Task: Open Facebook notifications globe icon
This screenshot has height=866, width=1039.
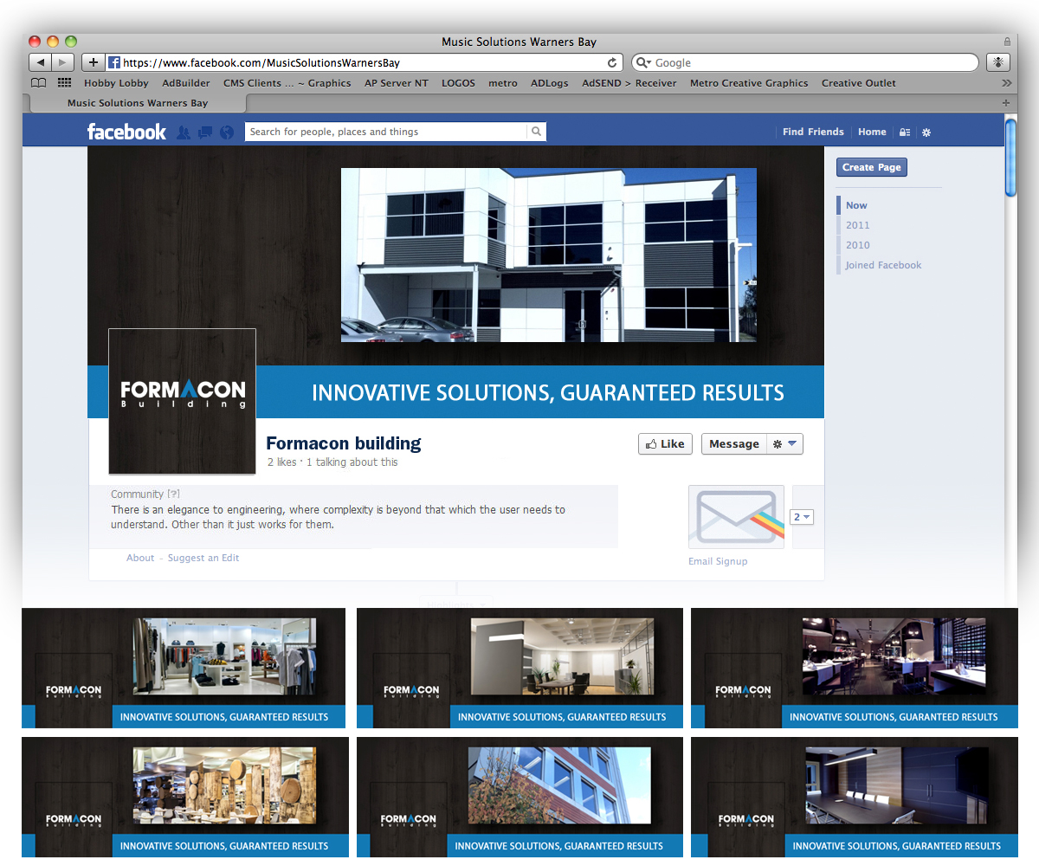Action: pos(227,132)
